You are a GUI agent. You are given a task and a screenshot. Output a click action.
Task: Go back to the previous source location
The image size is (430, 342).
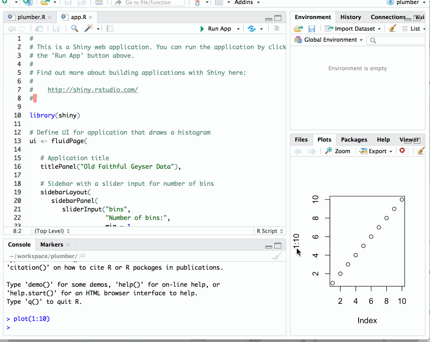12,29
